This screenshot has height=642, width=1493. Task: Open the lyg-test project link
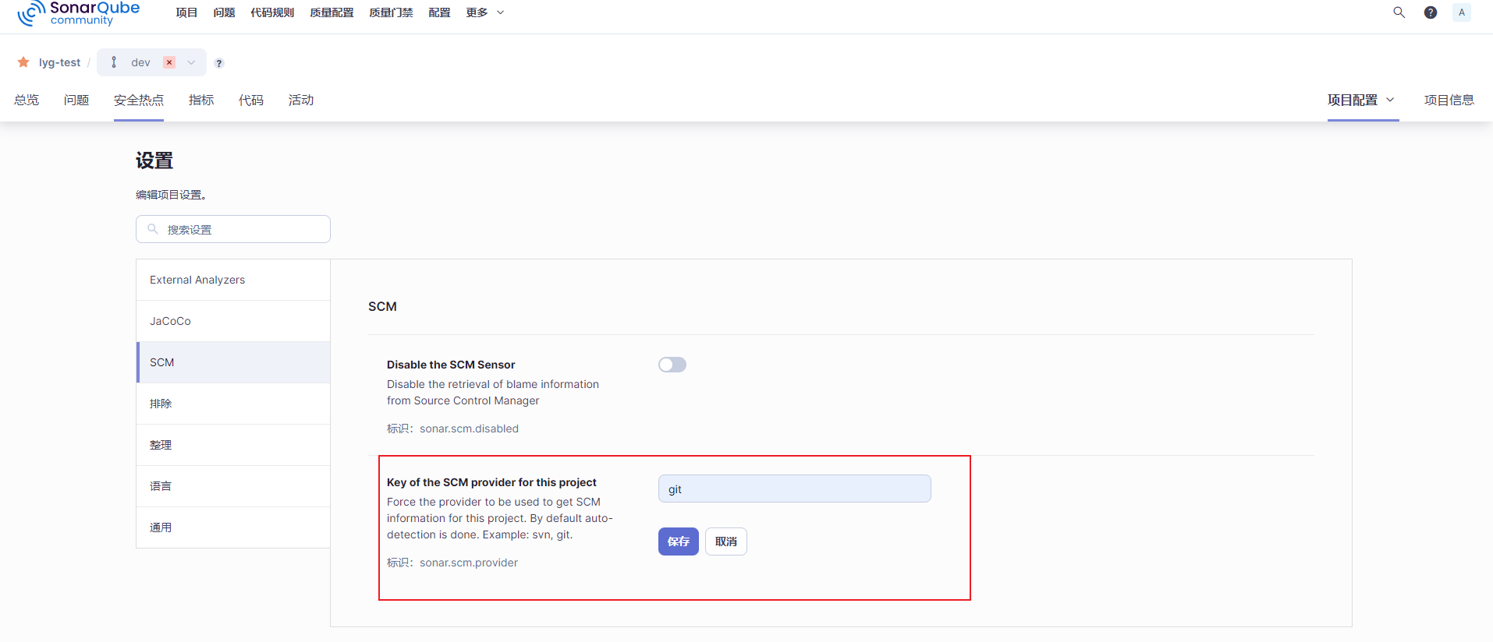pos(60,62)
